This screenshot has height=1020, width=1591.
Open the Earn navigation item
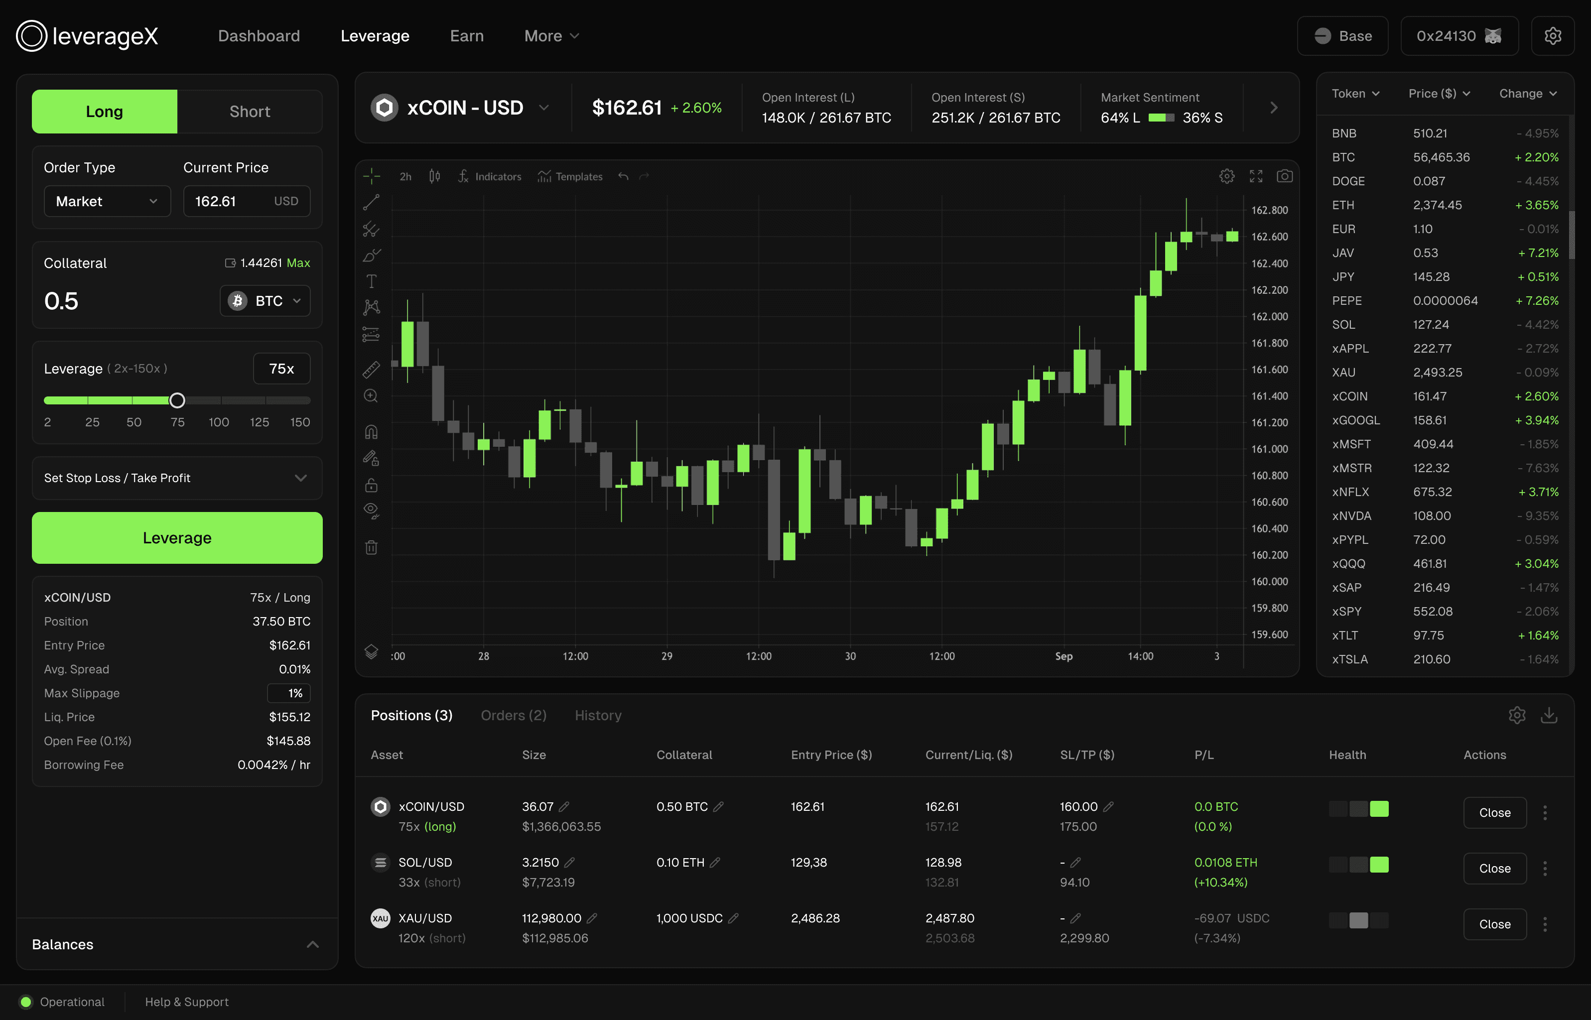point(466,36)
